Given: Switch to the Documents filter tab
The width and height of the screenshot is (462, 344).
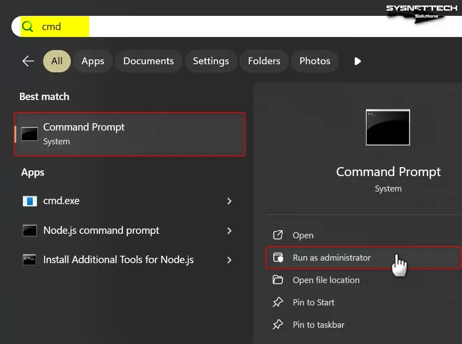Looking at the screenshot, I should [149, 61].
